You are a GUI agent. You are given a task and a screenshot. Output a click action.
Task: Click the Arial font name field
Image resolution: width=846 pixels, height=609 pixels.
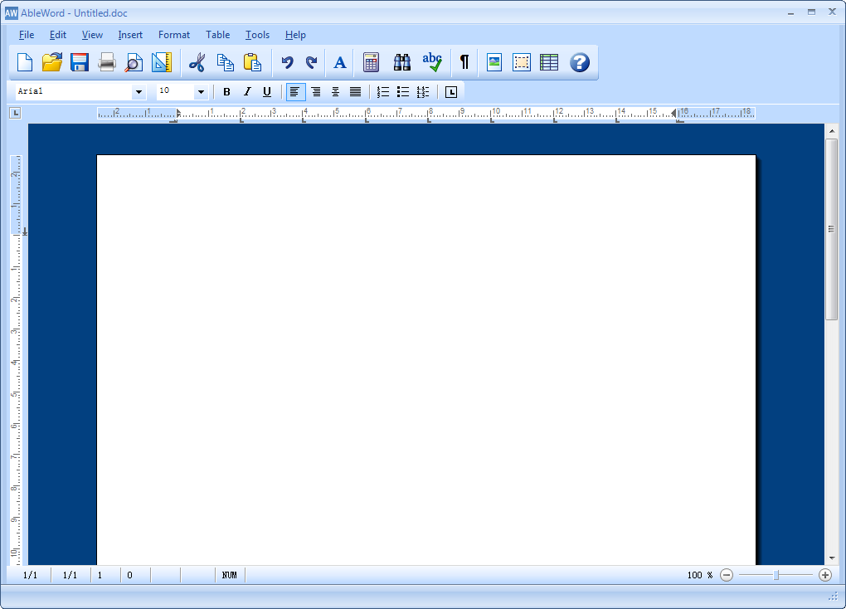point(74,91)
